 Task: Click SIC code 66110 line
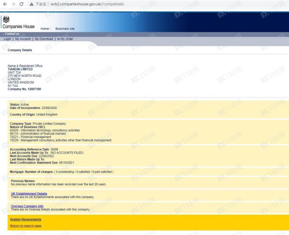[x=38, y=134]
